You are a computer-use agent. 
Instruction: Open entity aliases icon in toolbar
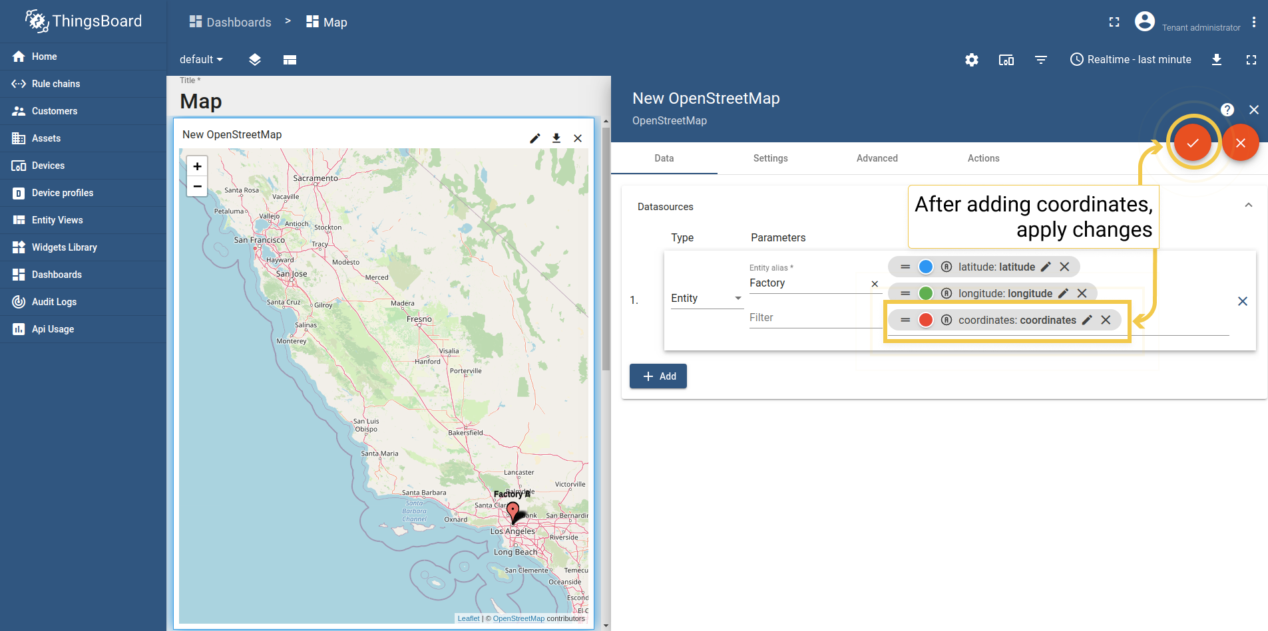click(1006, 60)
